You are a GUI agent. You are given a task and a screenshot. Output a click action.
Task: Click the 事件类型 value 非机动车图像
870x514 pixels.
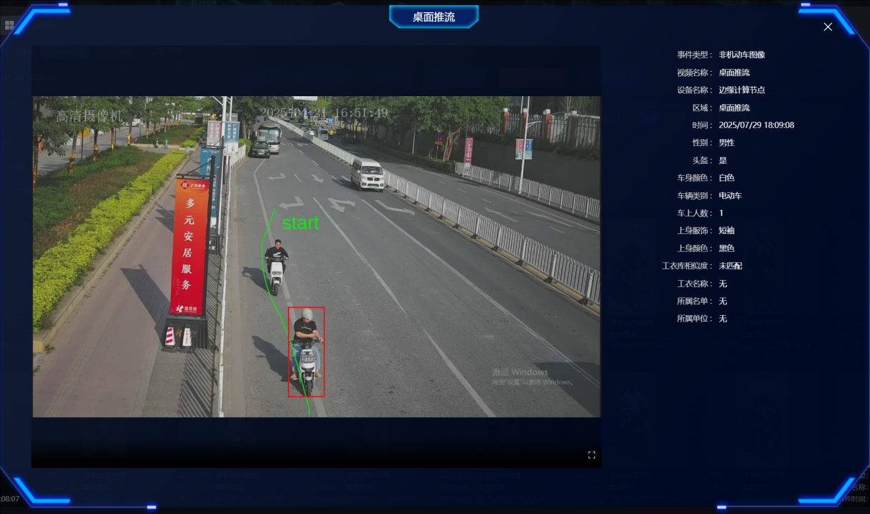742,55
